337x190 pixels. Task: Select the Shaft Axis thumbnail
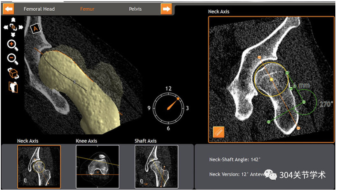pyautogui.click(x=156, y=167)
